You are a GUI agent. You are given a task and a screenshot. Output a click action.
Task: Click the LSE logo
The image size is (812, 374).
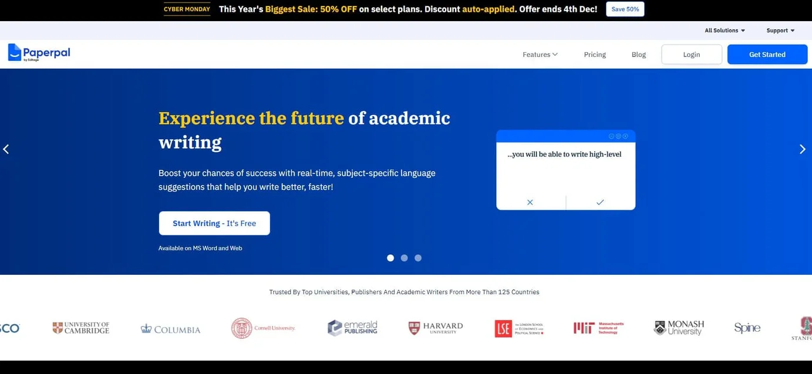point(519,328)
